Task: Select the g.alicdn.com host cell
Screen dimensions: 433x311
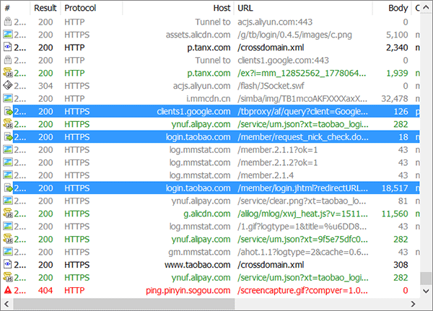Action: 207,214
